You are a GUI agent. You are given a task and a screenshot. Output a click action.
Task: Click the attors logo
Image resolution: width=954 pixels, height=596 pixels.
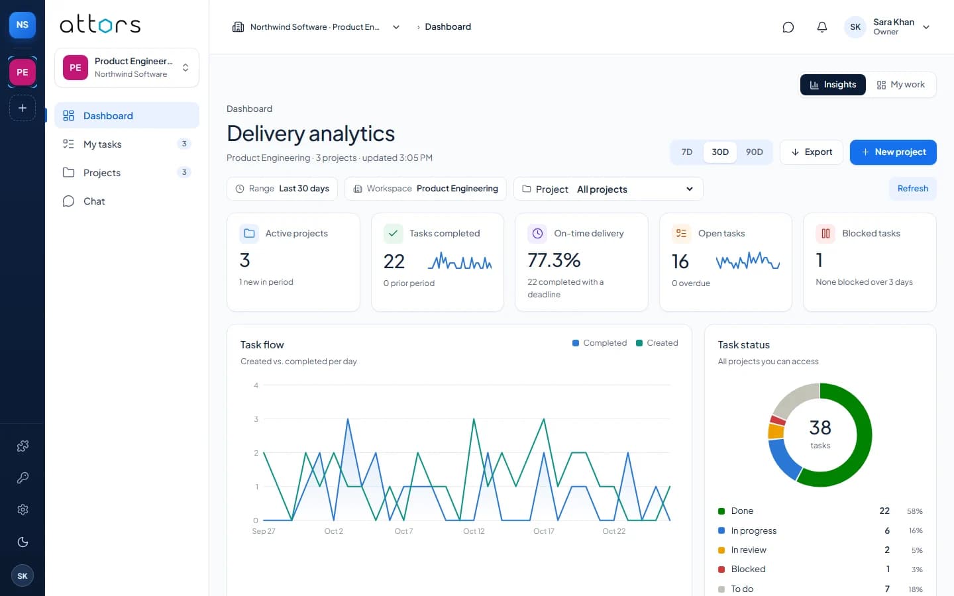[100, 25]
